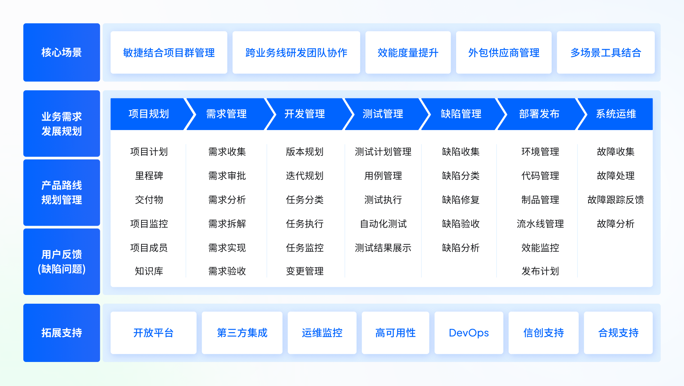
Task: Open the 缺陷修复 item
Action: pos(460,200)
